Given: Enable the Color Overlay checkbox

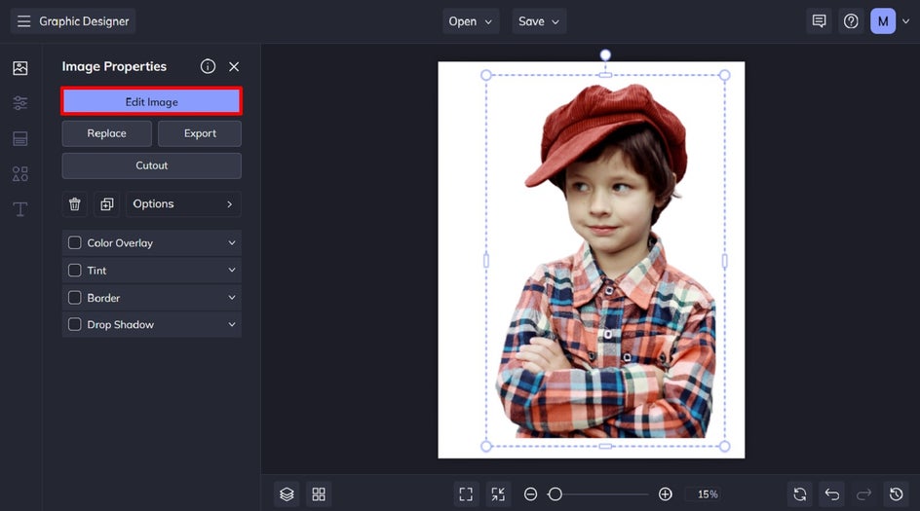Looking at the screenshot, I should coord(75,243).
